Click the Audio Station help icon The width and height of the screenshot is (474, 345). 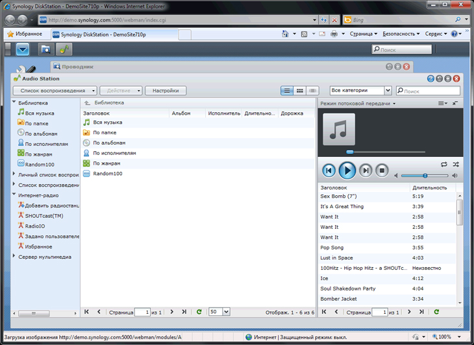click(x=430, y=78)
